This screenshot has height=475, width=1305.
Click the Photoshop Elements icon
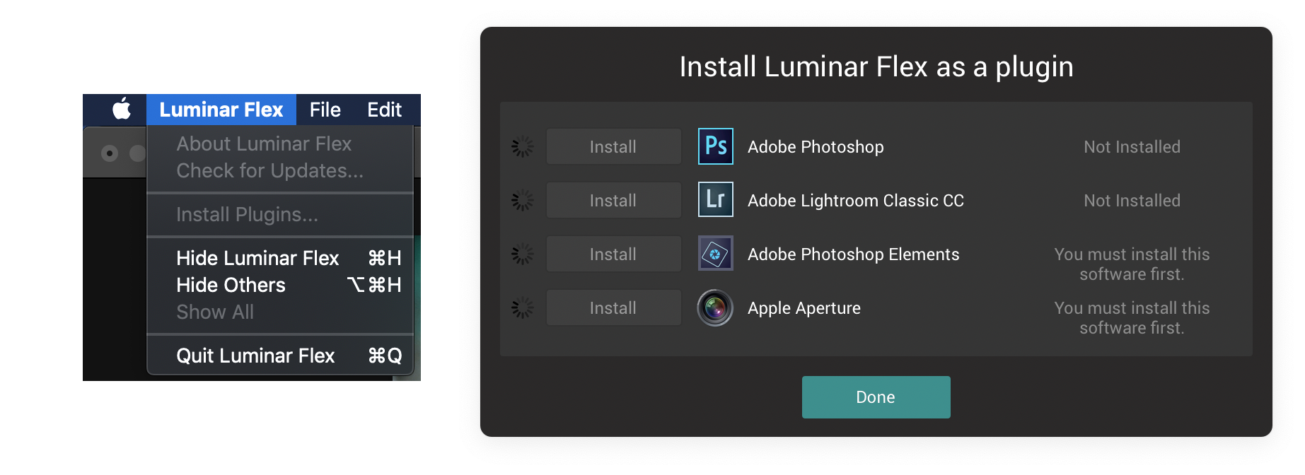point(715,254)
